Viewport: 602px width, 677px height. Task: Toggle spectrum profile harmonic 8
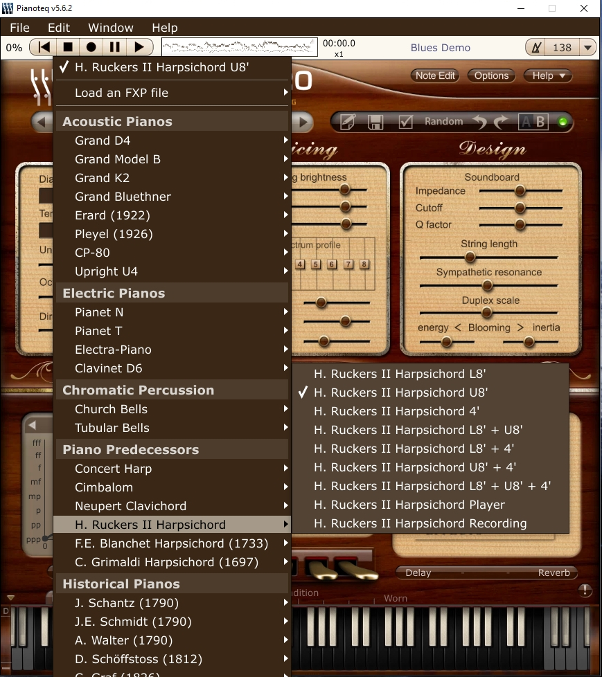click(364, 264)
